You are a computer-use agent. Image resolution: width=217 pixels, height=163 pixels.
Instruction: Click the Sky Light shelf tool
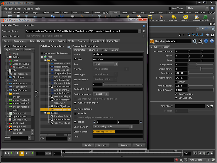(x=197, y=18)
